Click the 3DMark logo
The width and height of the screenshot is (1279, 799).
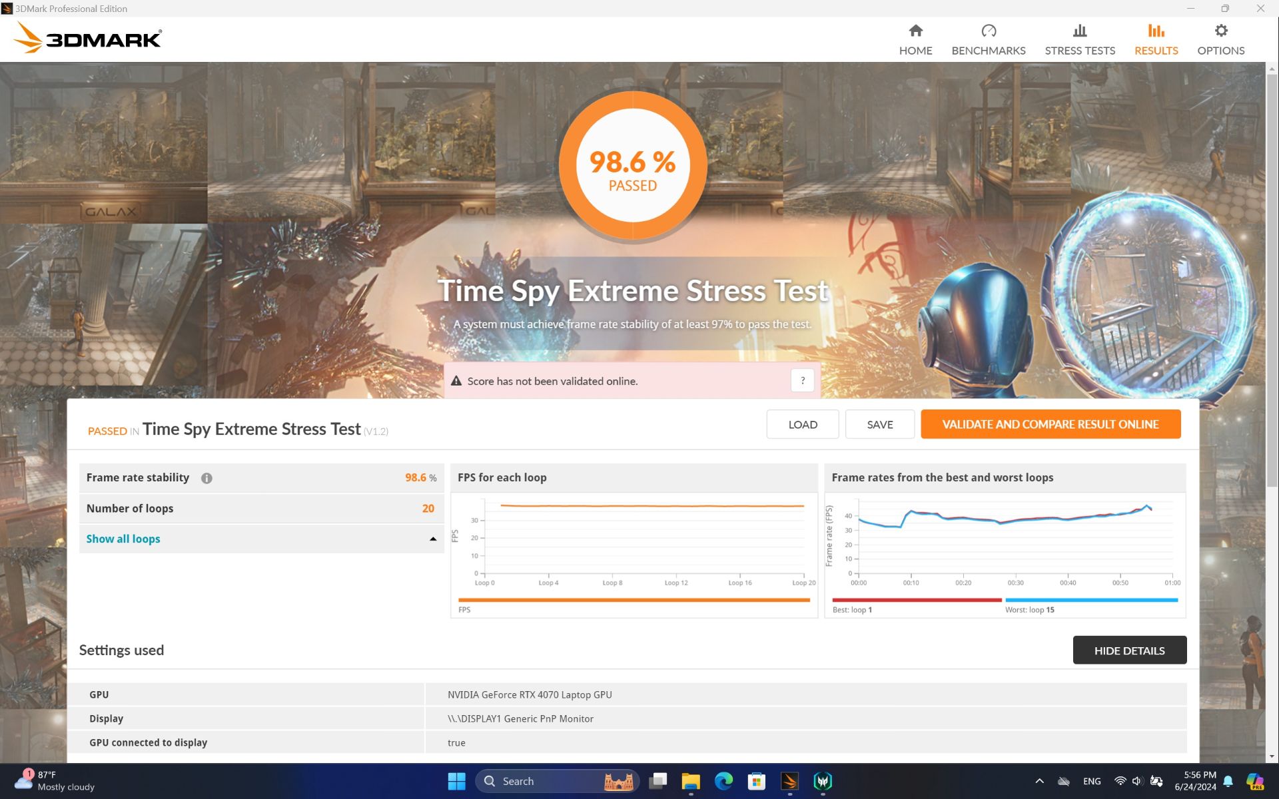click(87, 38)
